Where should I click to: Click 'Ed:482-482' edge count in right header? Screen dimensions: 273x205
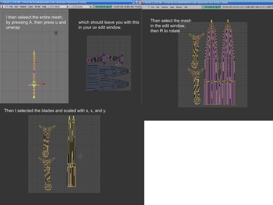[x=238, y=7]
